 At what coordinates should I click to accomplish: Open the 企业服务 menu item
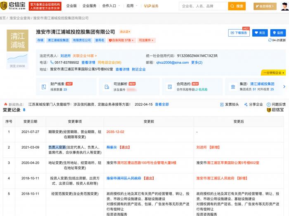pyautogui.click(x=89, y=6)
